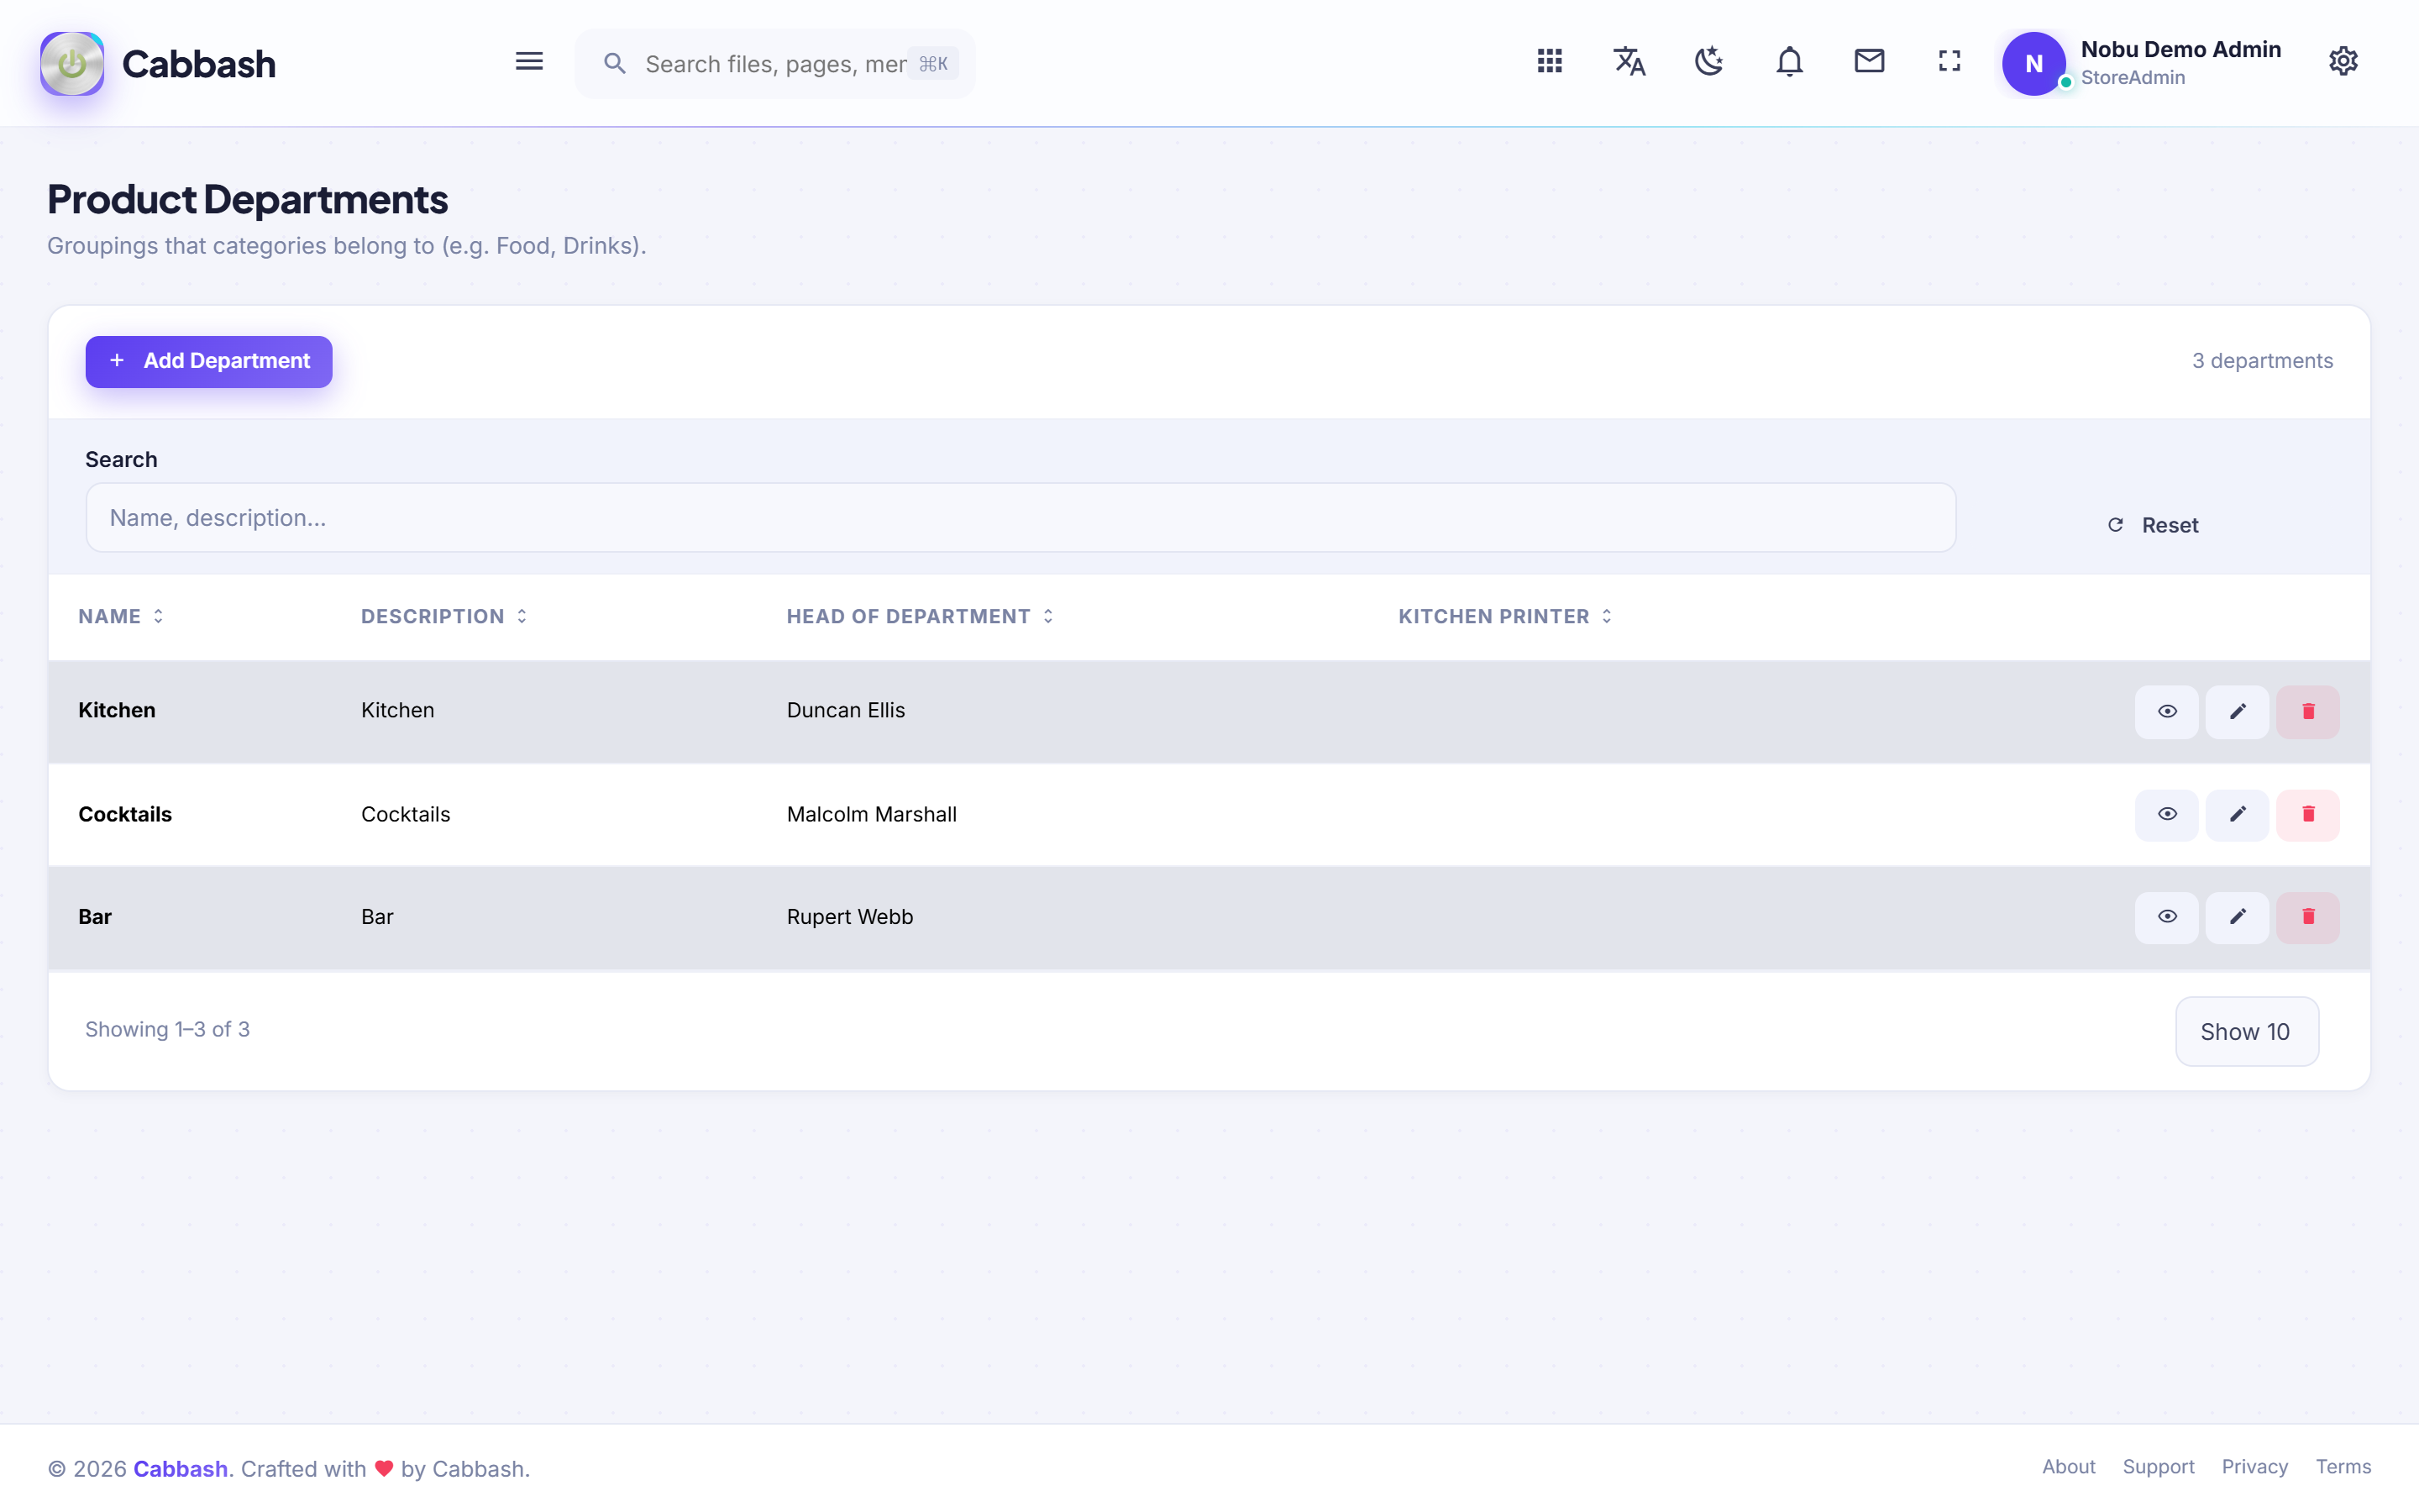
Task: Sort by the Description column
Action: click(443, 616)
